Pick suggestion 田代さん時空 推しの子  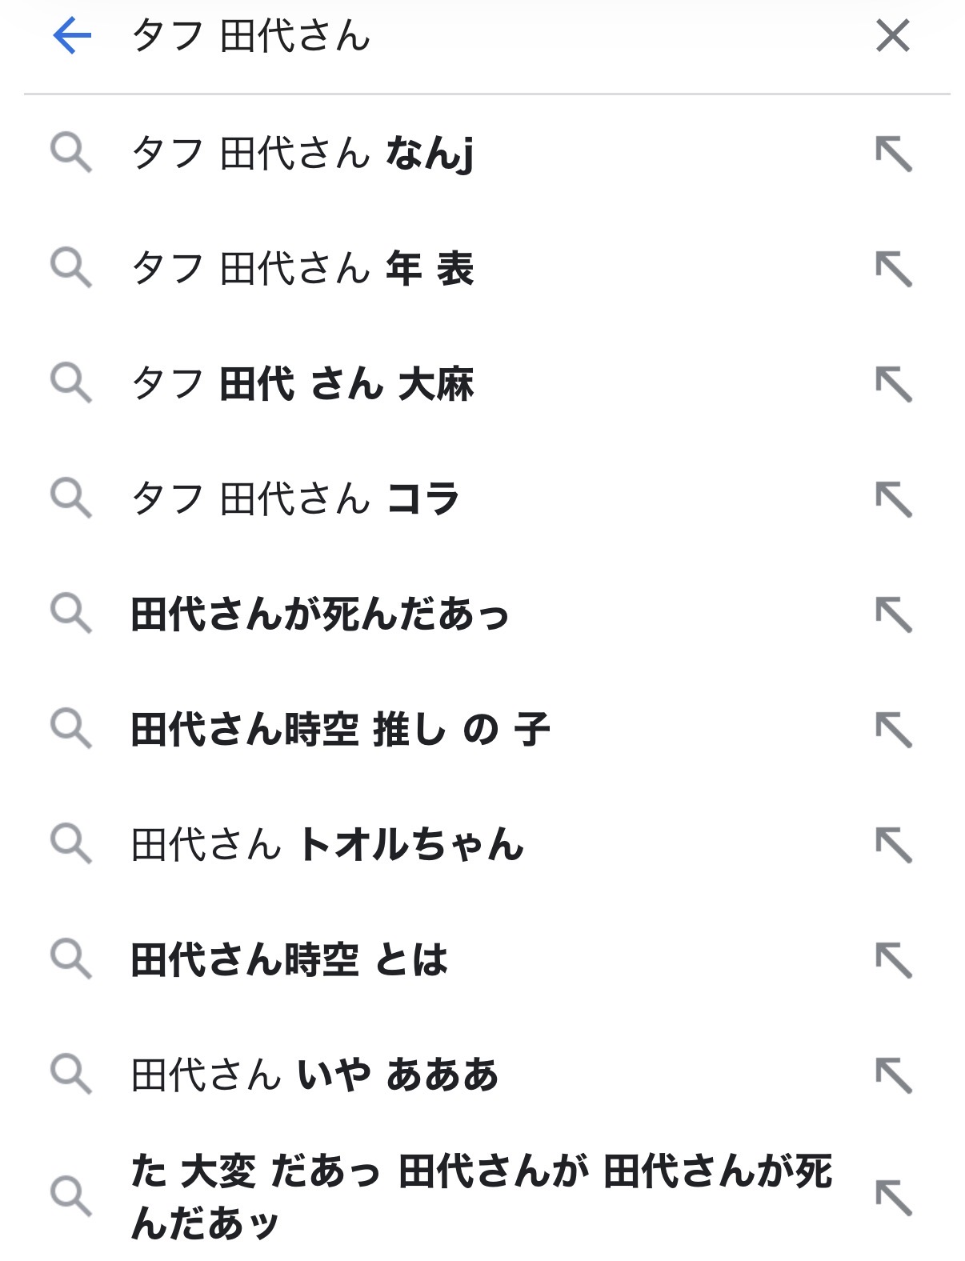tap(340, 730)
